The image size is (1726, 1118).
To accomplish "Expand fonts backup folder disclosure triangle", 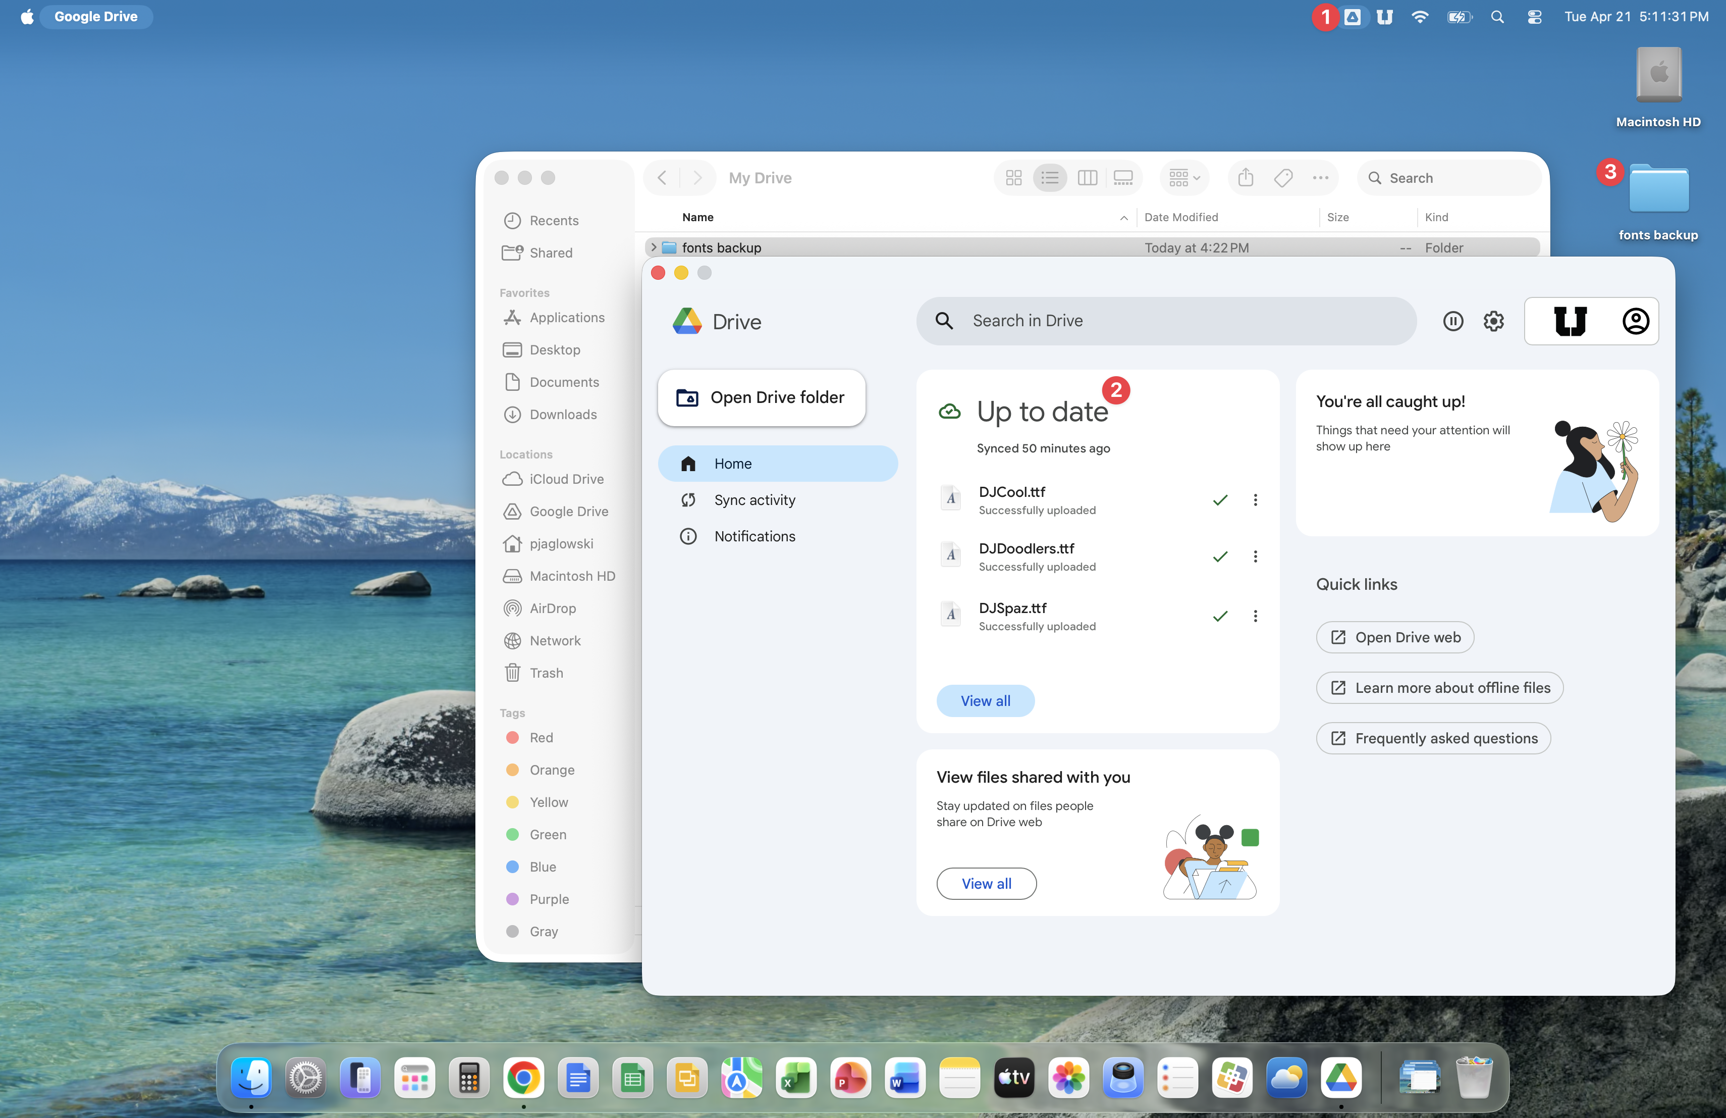I will 654,247.
